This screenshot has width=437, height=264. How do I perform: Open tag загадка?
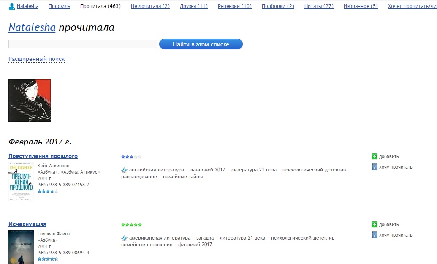click(x=205, y=238)
